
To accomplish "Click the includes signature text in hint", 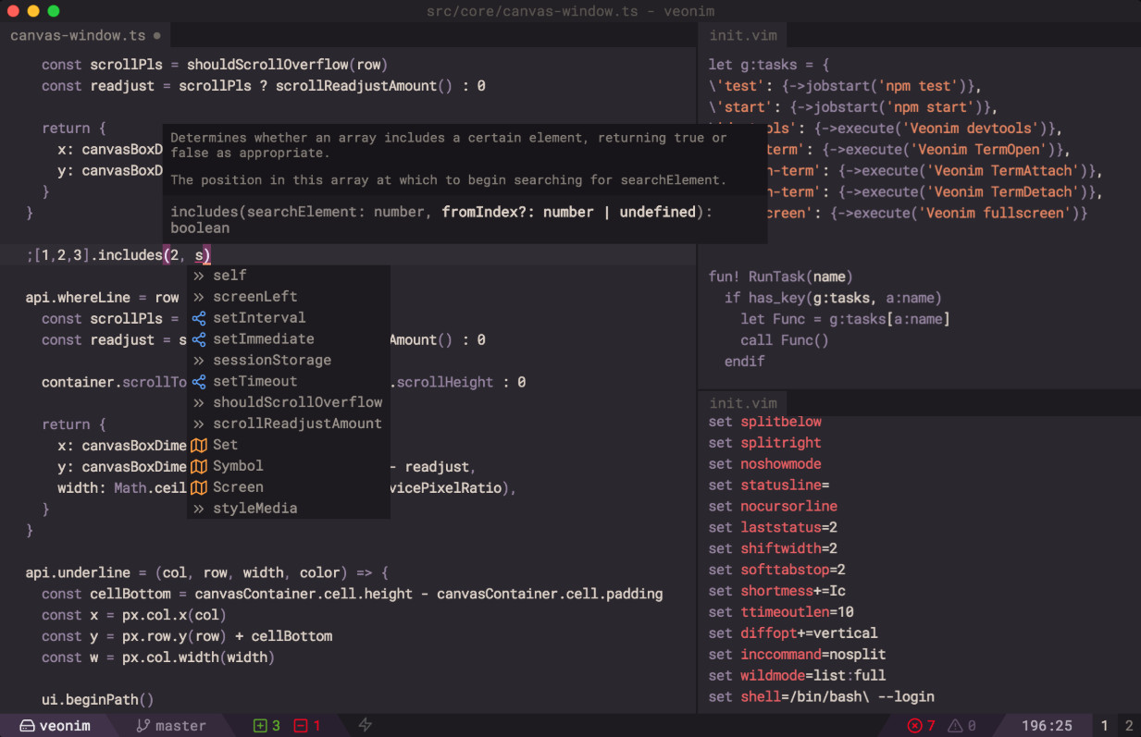I will (441, 219).
